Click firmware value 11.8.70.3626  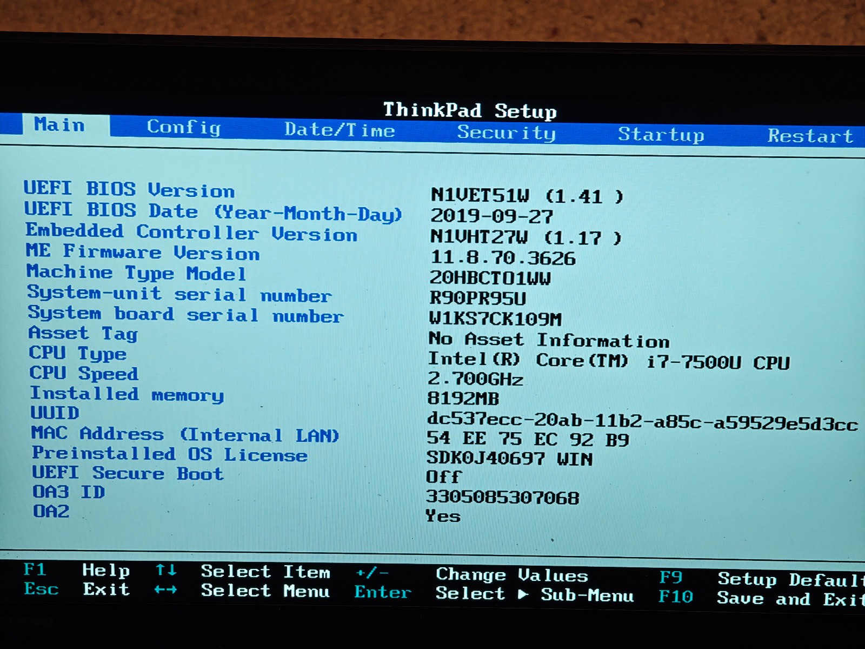pos(503,258)
